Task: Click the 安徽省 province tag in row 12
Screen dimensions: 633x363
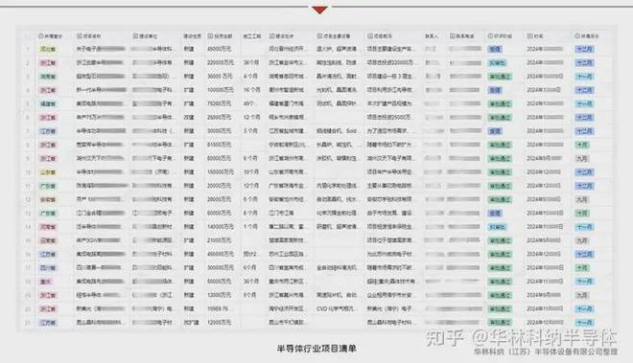Action: (48, 199)
